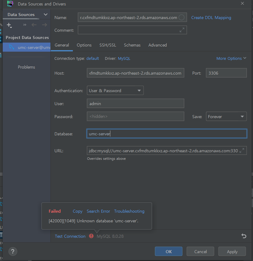Click the color circle in Name field
This screenshot has height=261, width=253.
[x=181, y=17]
